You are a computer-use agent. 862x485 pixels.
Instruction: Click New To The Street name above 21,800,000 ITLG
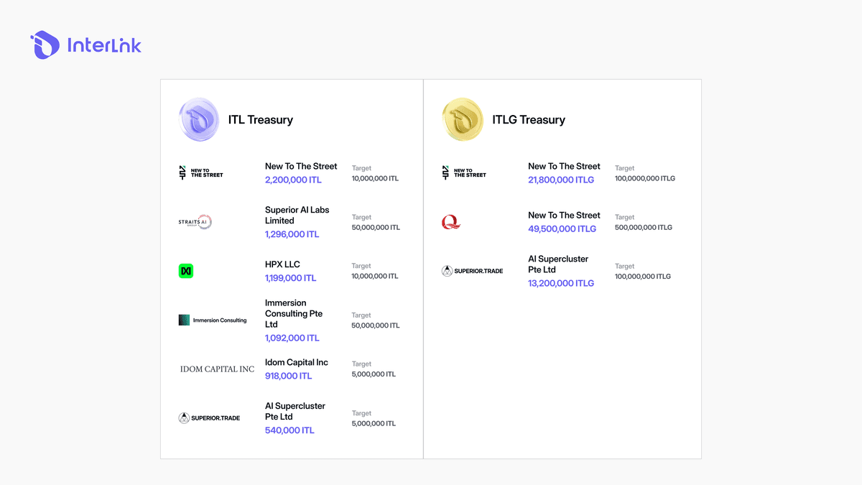(564, 166)
